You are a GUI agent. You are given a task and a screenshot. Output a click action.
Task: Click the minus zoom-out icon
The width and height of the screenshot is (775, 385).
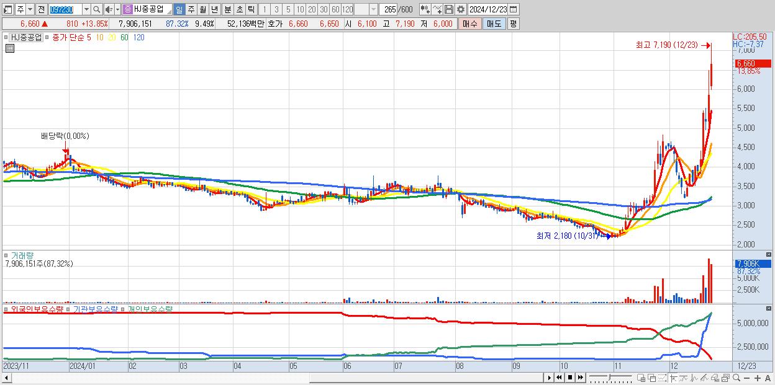click(x=747, y=378)
